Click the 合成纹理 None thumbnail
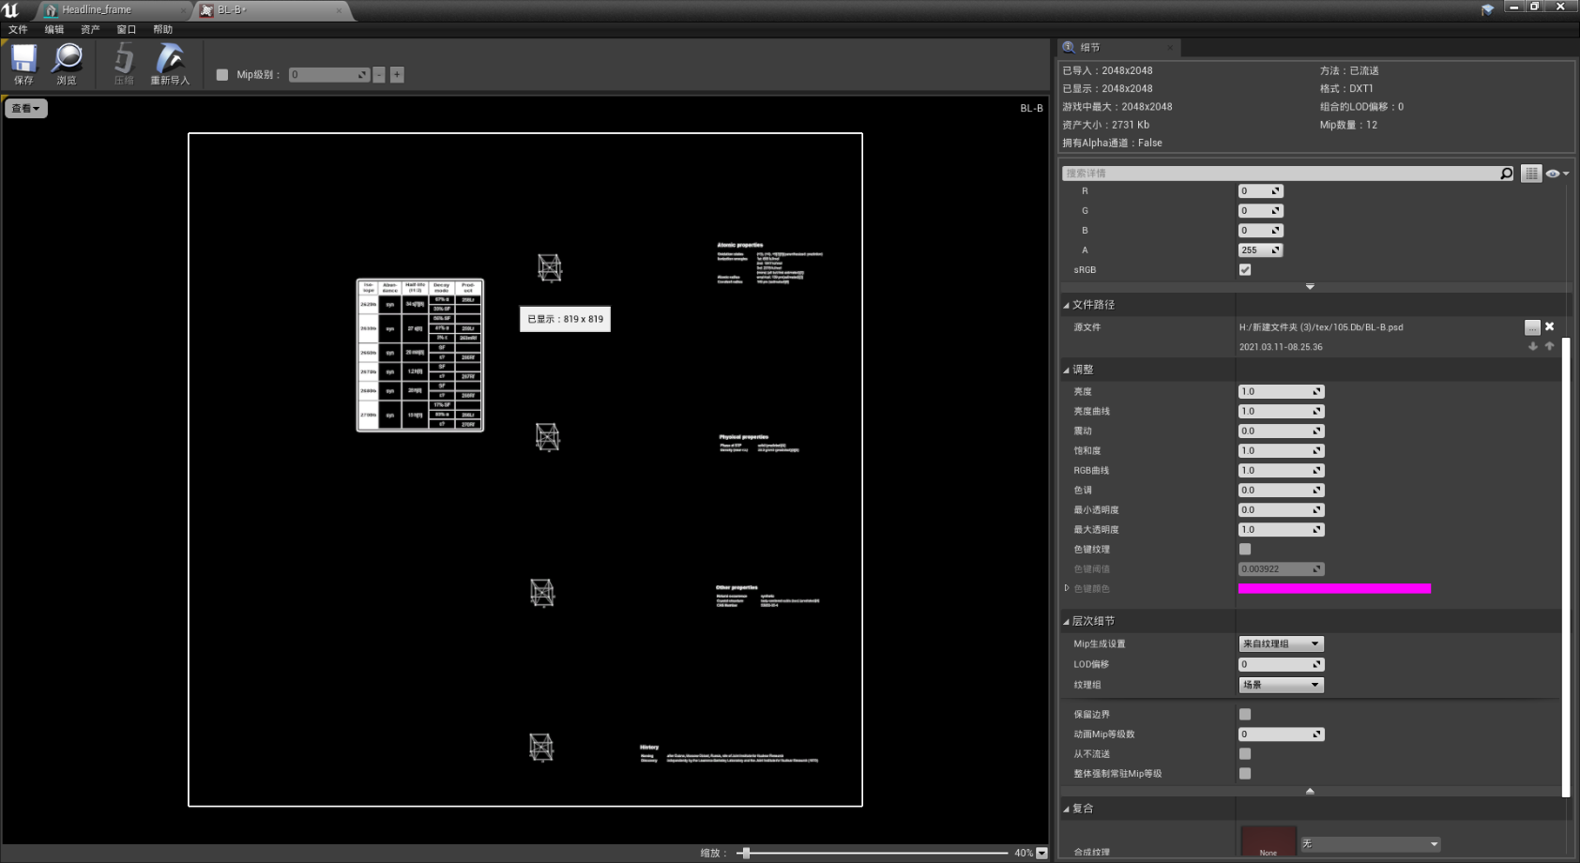This screenshot has width=1580, height=863. (1269, 842)
